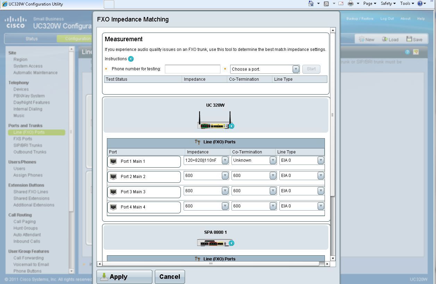The image size is (436, 284).
Task: Select Line (FXO) Ports in sidebar
Action: pos(36,132)
